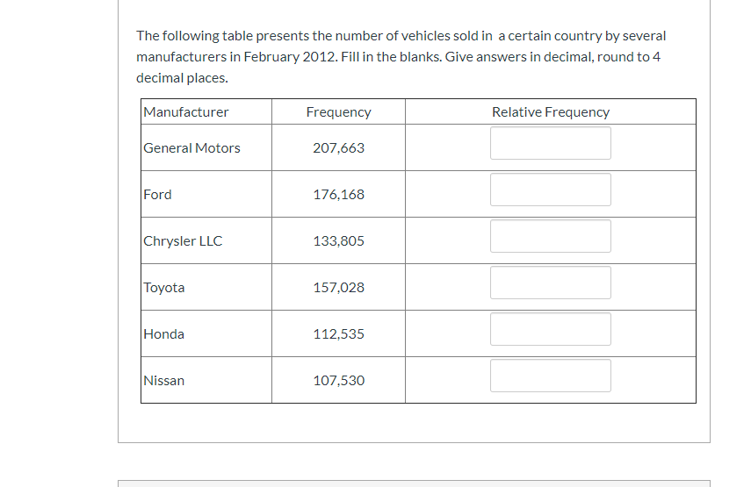The width and height of the screenshot is (751, 487).
Task: Click the 157,028 frequency value
Action: pyautogui.click(x=338, y=288)
